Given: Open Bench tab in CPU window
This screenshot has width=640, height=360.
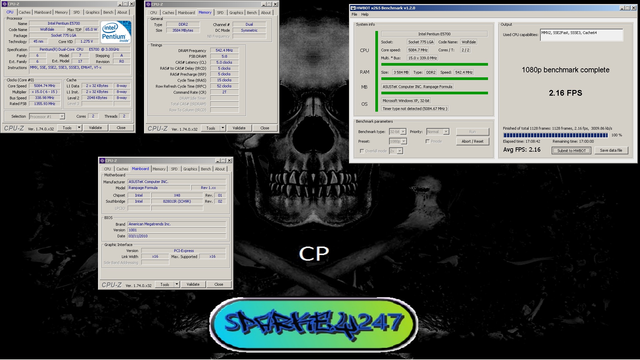Looking at the screenshot, I should [x=108, y=12].
